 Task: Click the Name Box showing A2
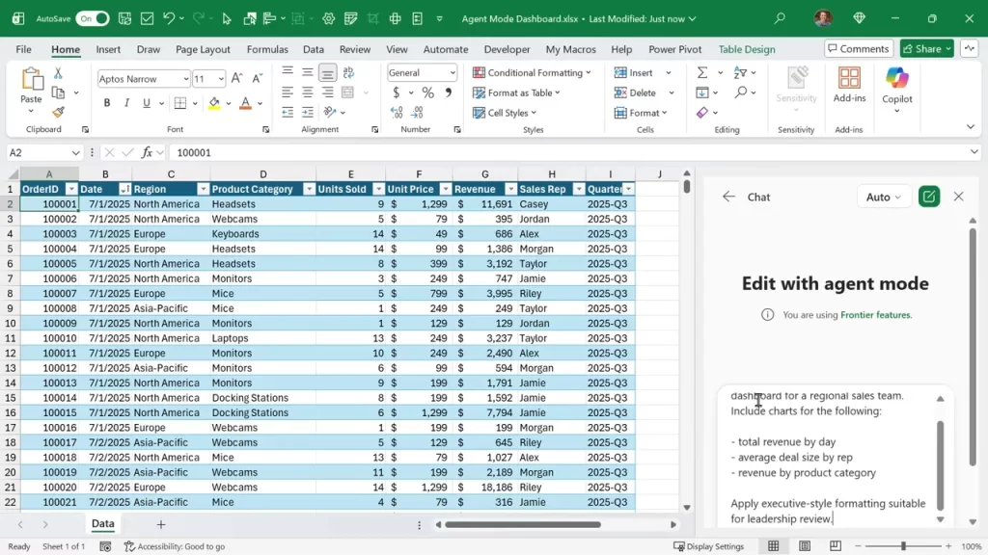[44, 152]
